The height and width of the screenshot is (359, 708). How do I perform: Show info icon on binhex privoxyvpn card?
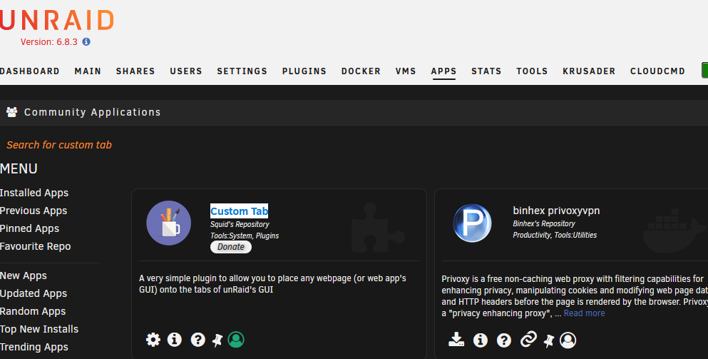481,340
